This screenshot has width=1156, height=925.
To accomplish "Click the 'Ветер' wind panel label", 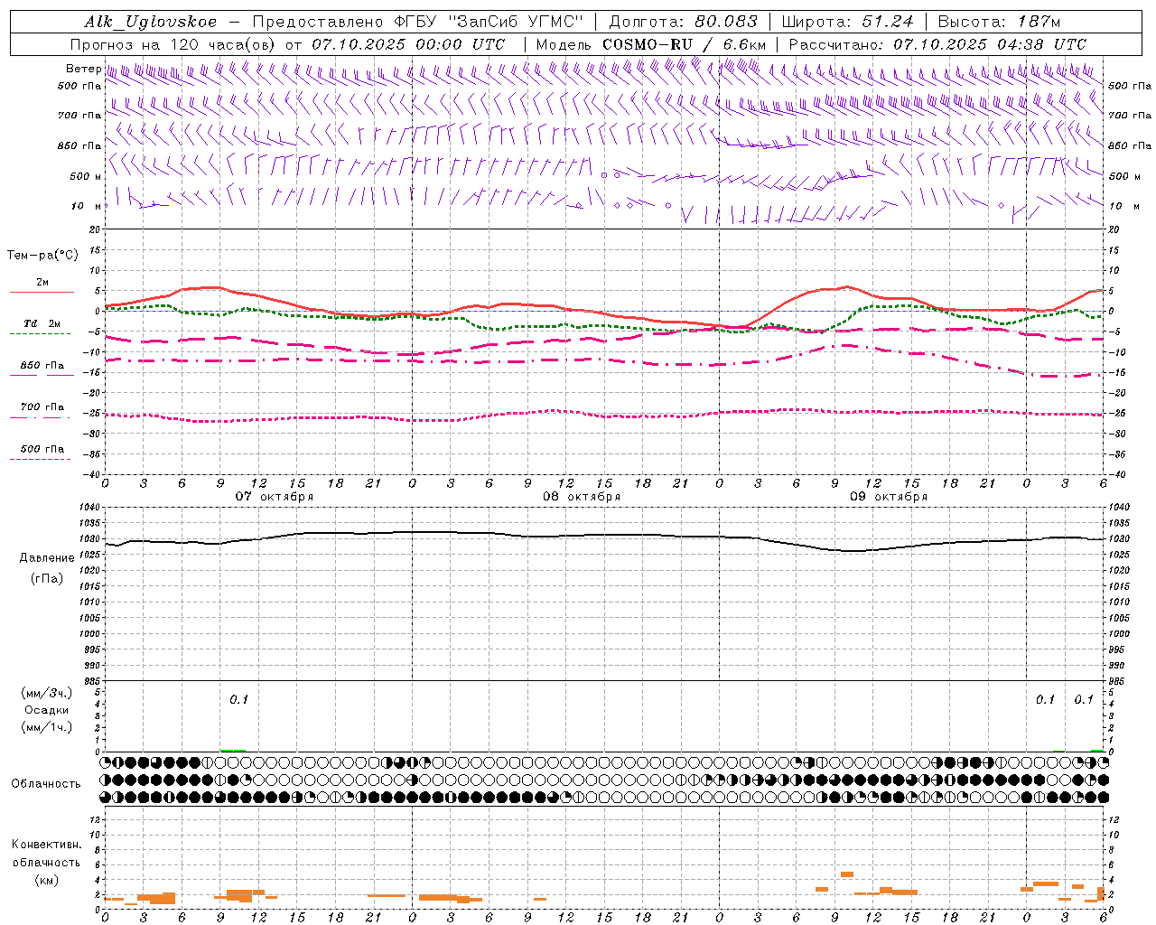I will tap(83, 69).
